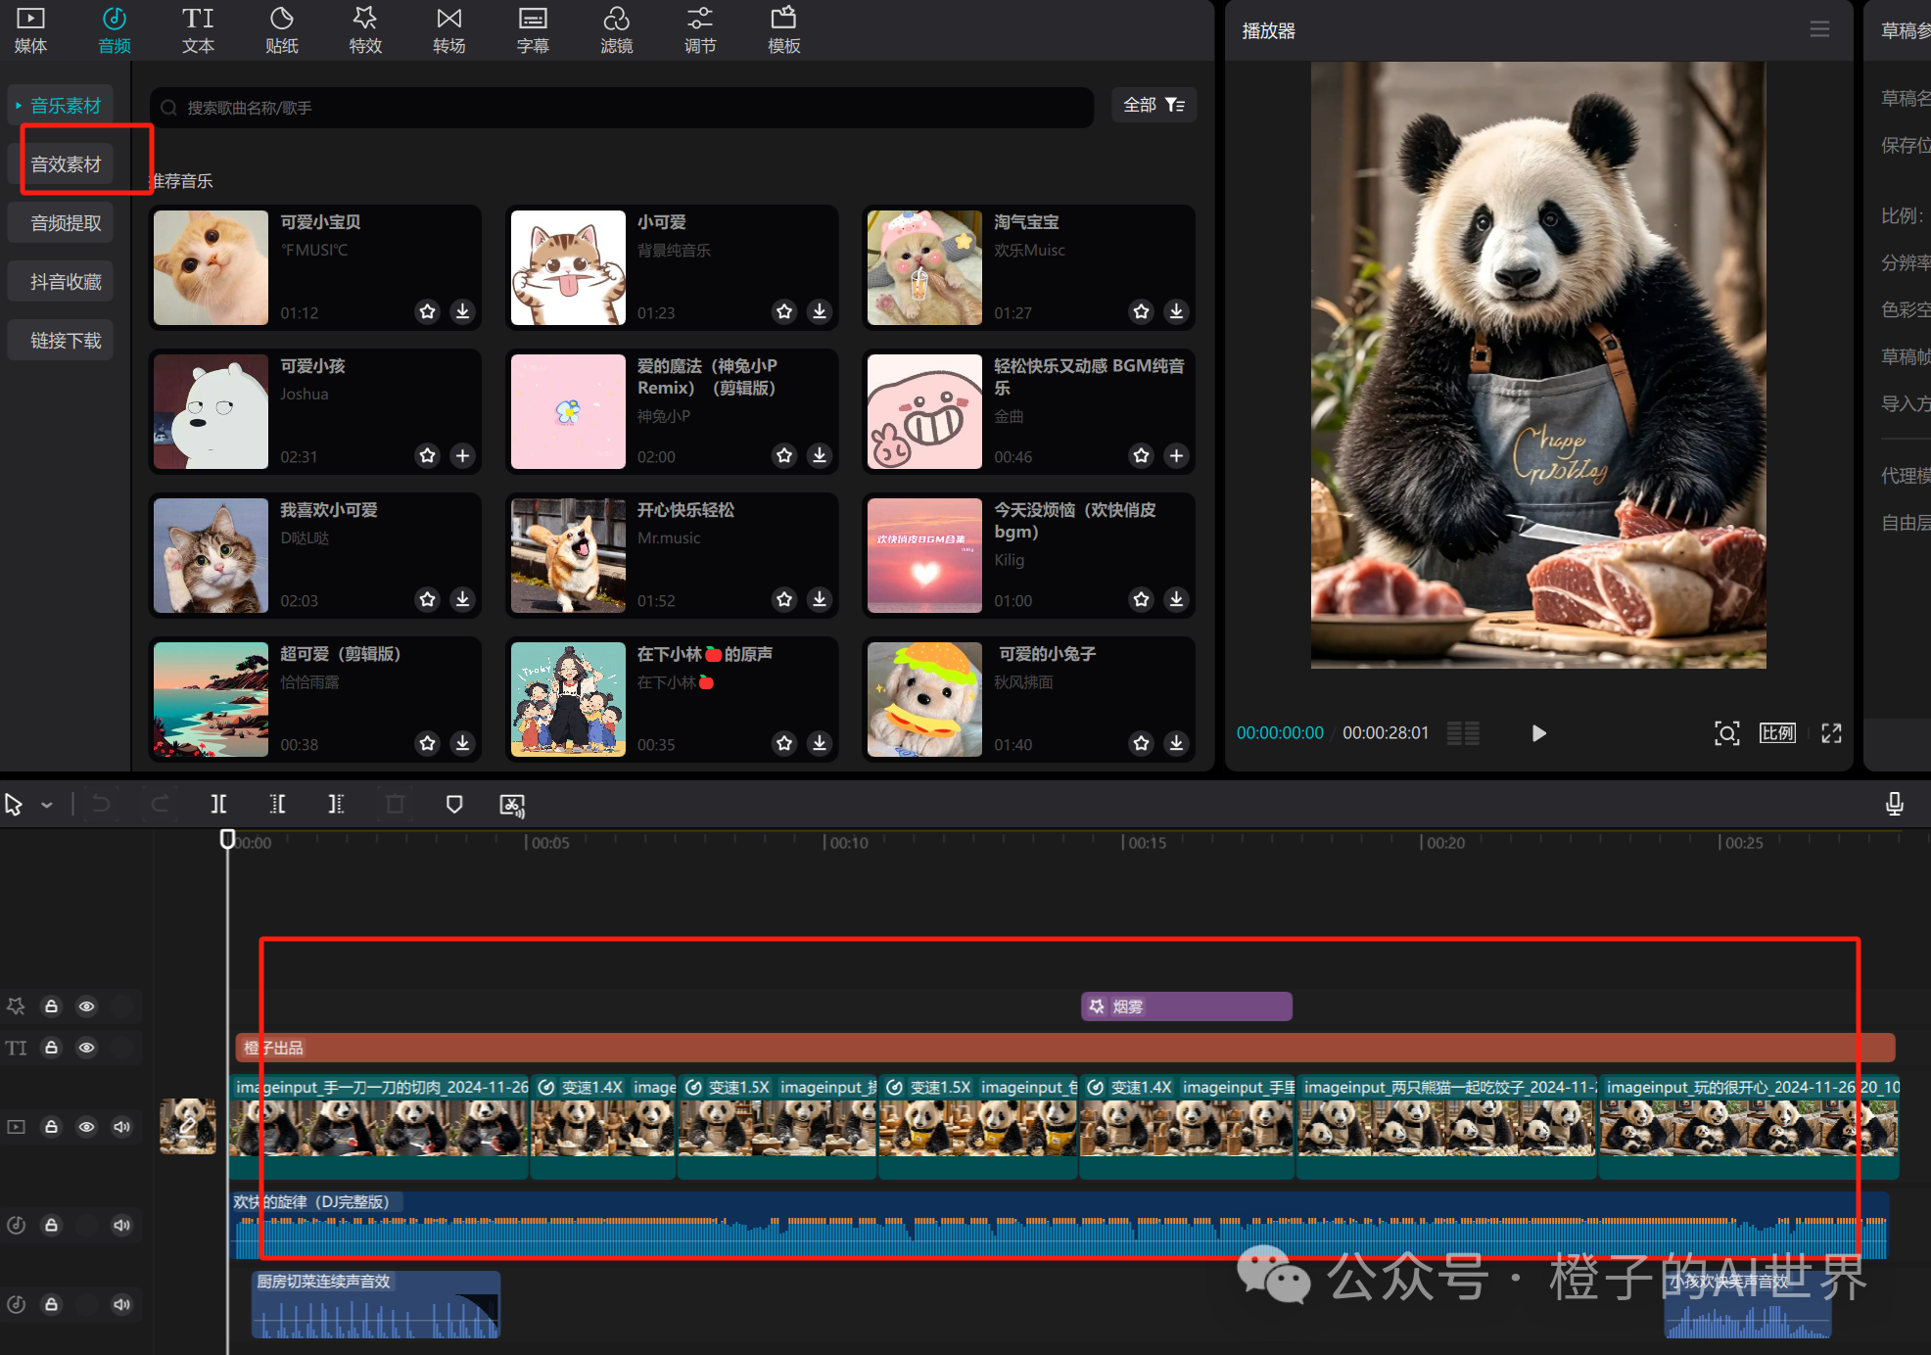Open the player panel hamburger menu

[x=1819, y=29]
